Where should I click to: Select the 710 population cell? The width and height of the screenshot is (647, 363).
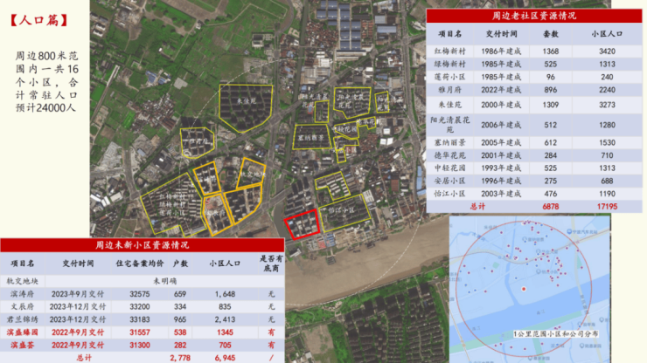(607, 155)
